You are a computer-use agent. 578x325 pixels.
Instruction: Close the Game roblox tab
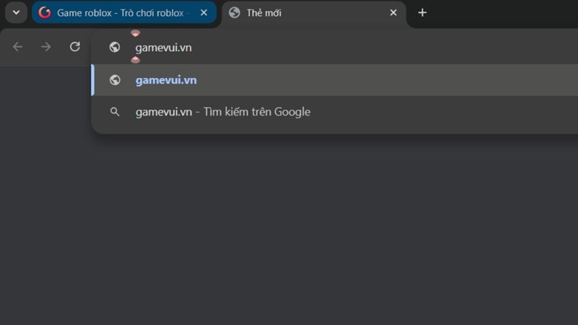[204, 12]
